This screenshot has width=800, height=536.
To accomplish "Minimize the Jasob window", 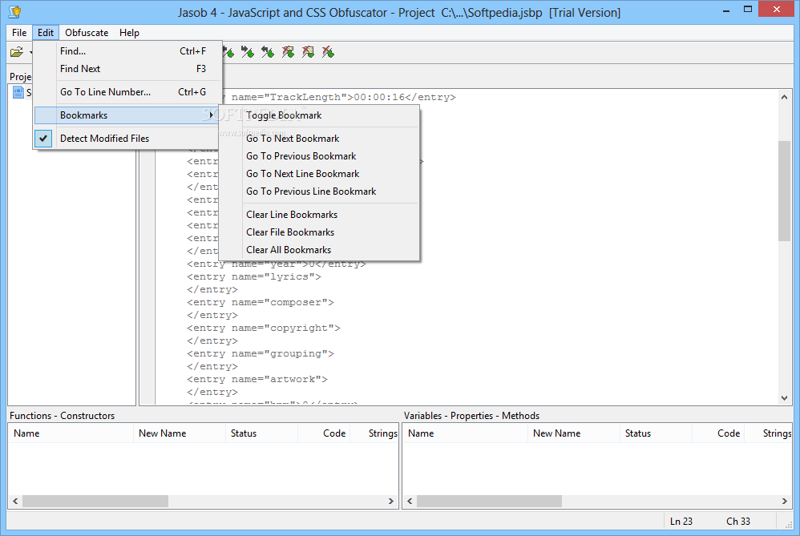I will coord(726,10).
